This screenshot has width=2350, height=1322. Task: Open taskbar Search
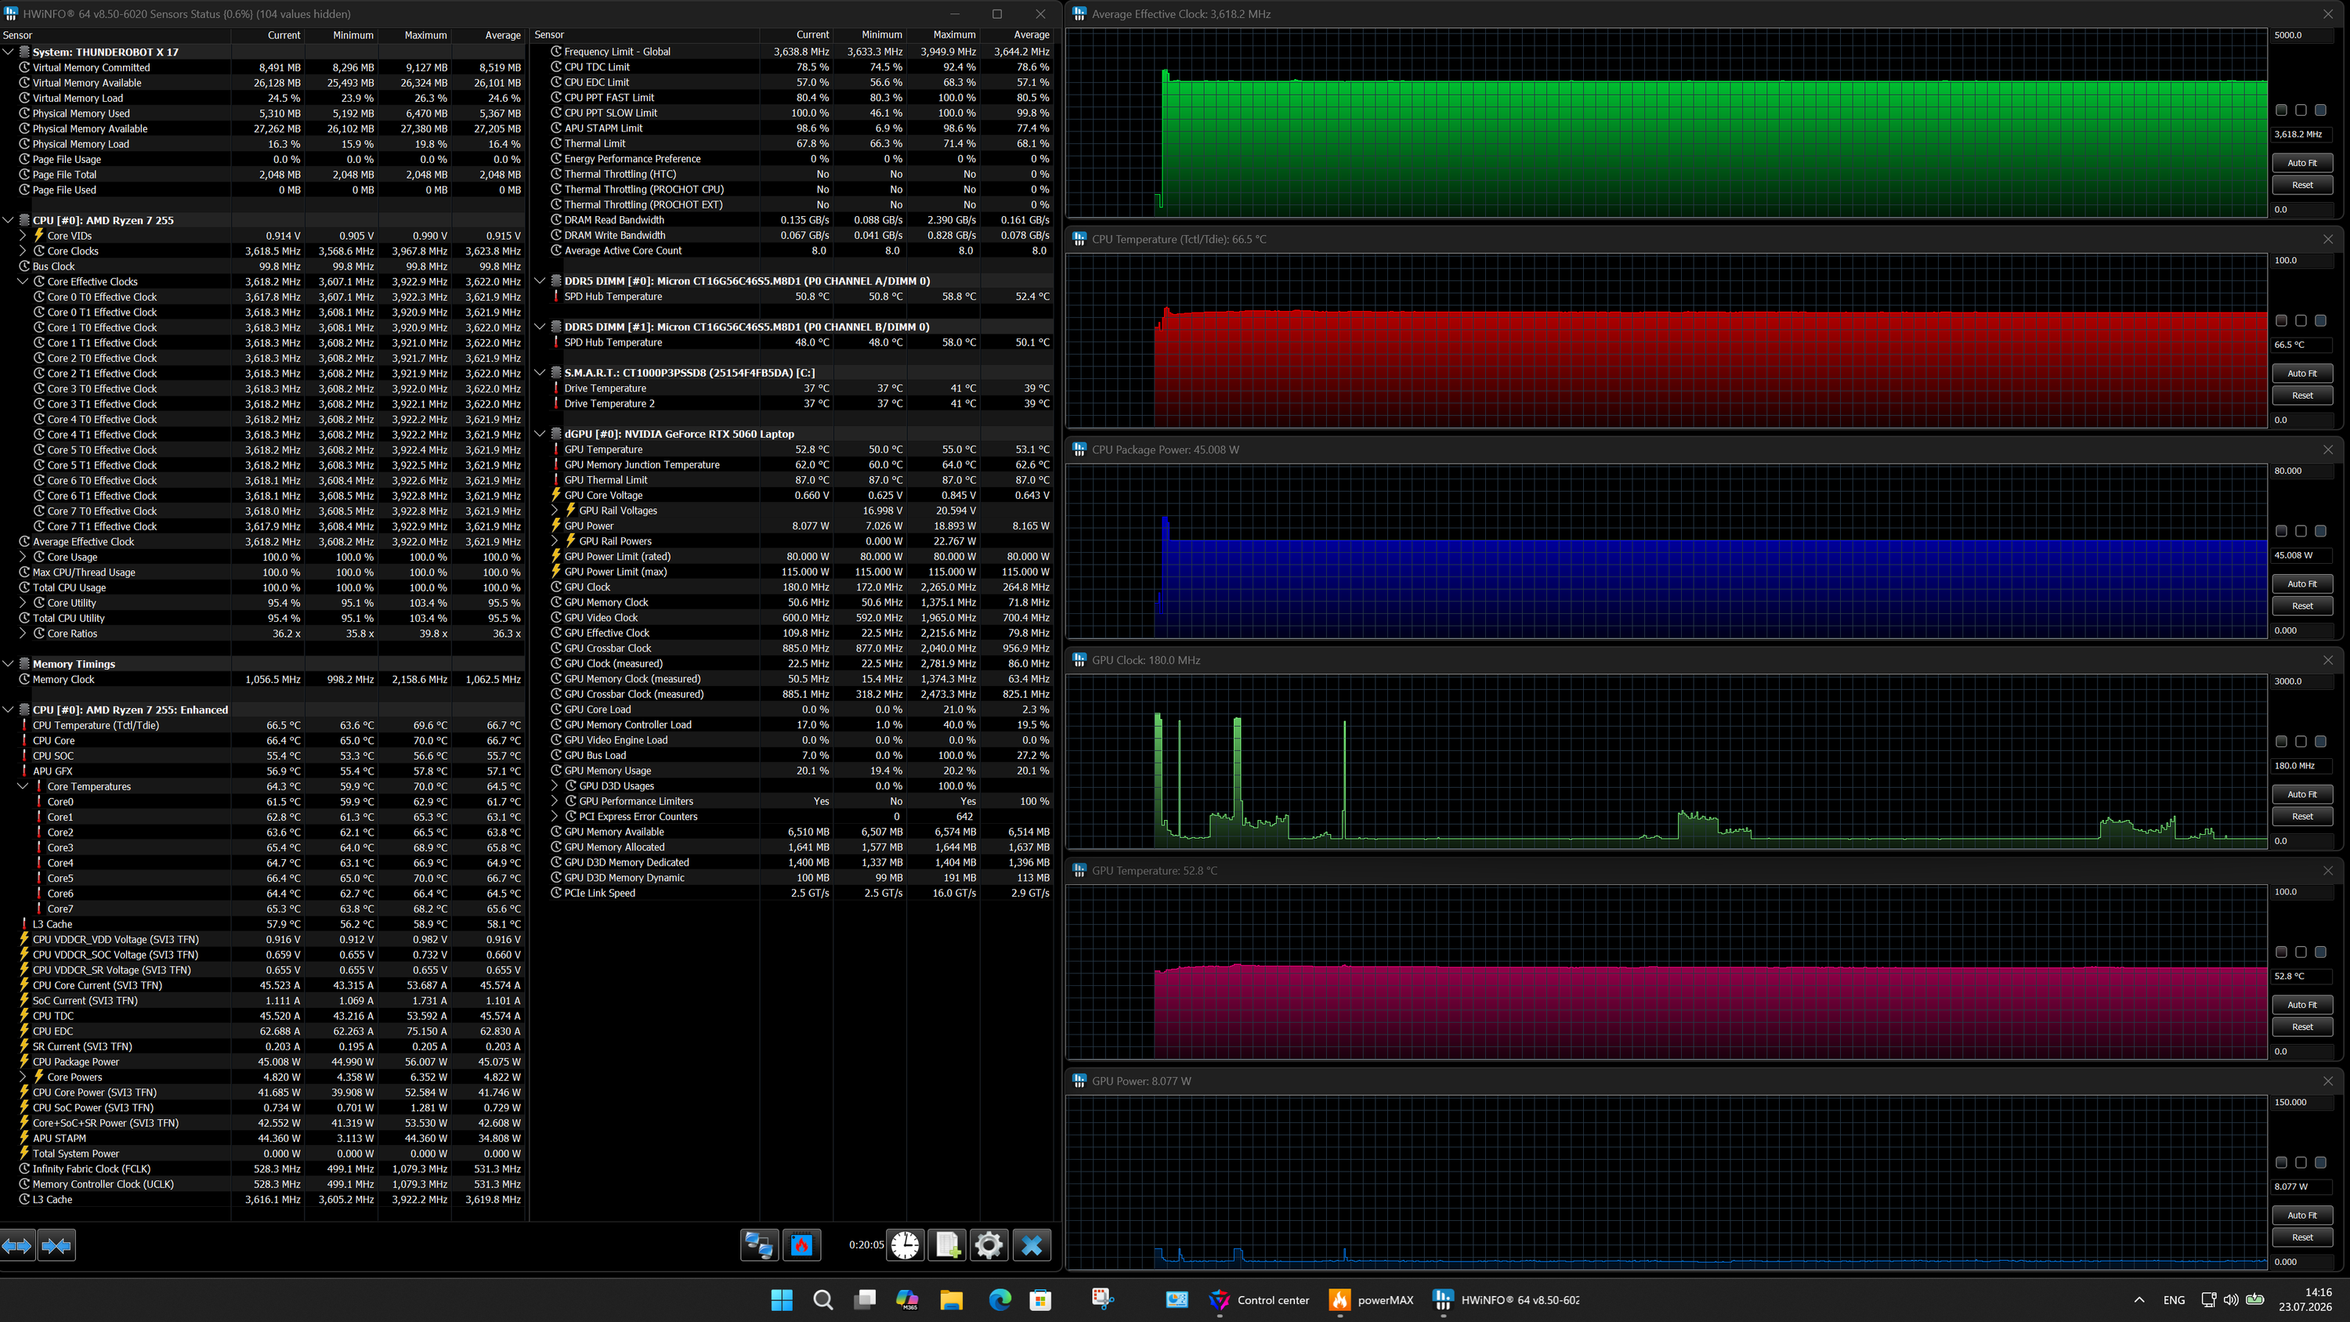822,1300
